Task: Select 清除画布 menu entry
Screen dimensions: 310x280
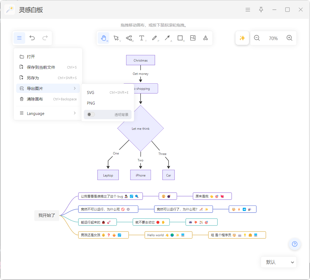Action: click(x=48, y=99)
